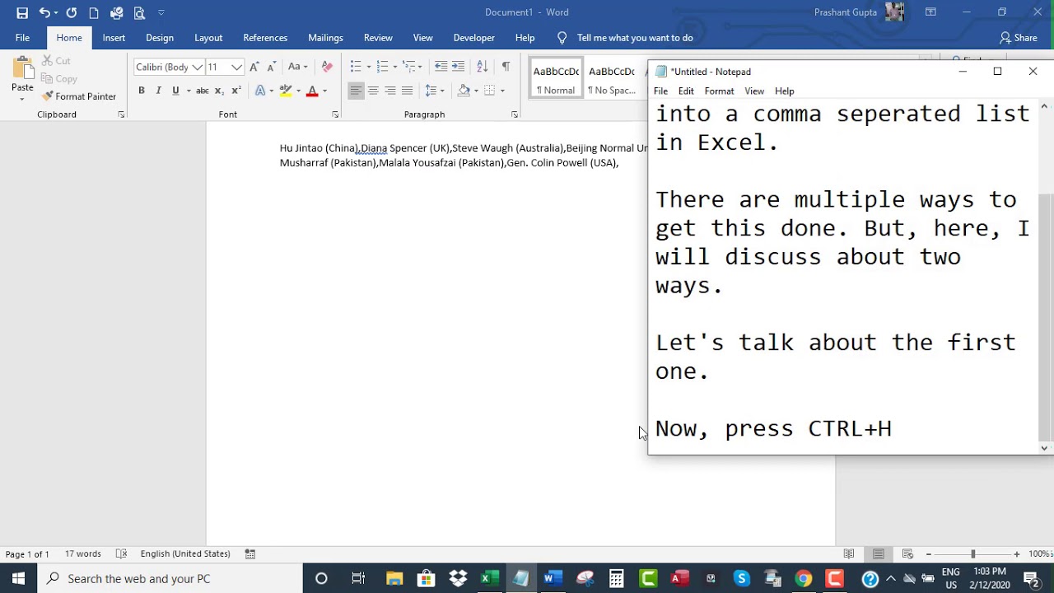Align text right
The height and width of the screenshot is (593, 1054).
(390, 91)
